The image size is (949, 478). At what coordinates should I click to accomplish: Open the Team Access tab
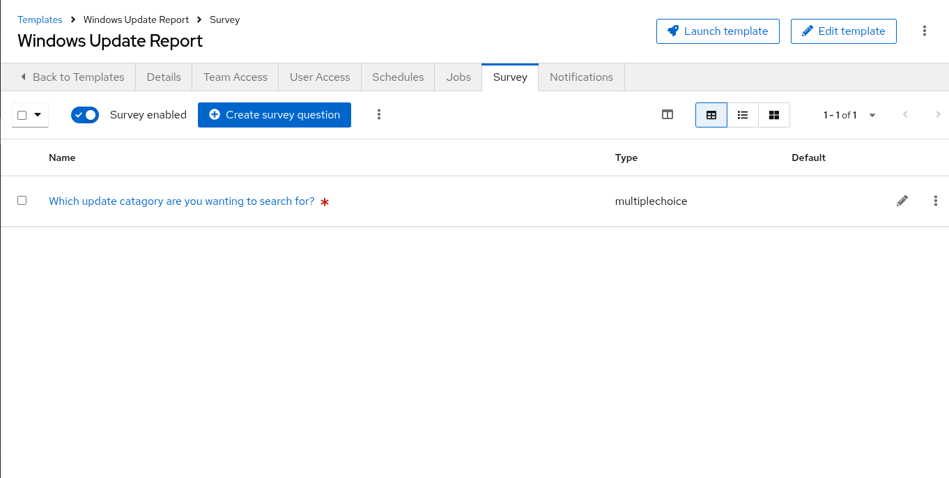tap(236, 77)
